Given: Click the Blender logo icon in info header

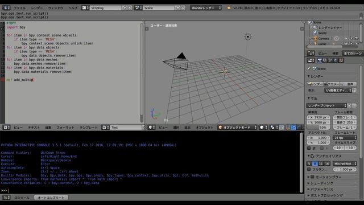Looking at the screenshot, I should click(x=229, y=8).
